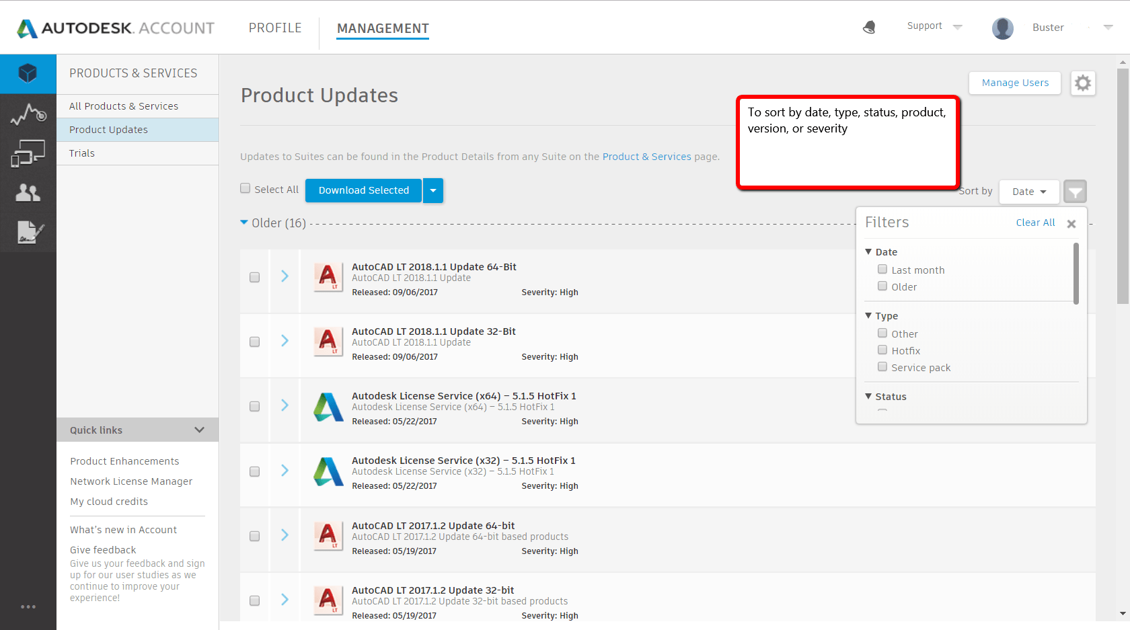This screenshot has width=1130, height=630.
Task: Open the Products & Services cube icon
Action: [28, 73]
